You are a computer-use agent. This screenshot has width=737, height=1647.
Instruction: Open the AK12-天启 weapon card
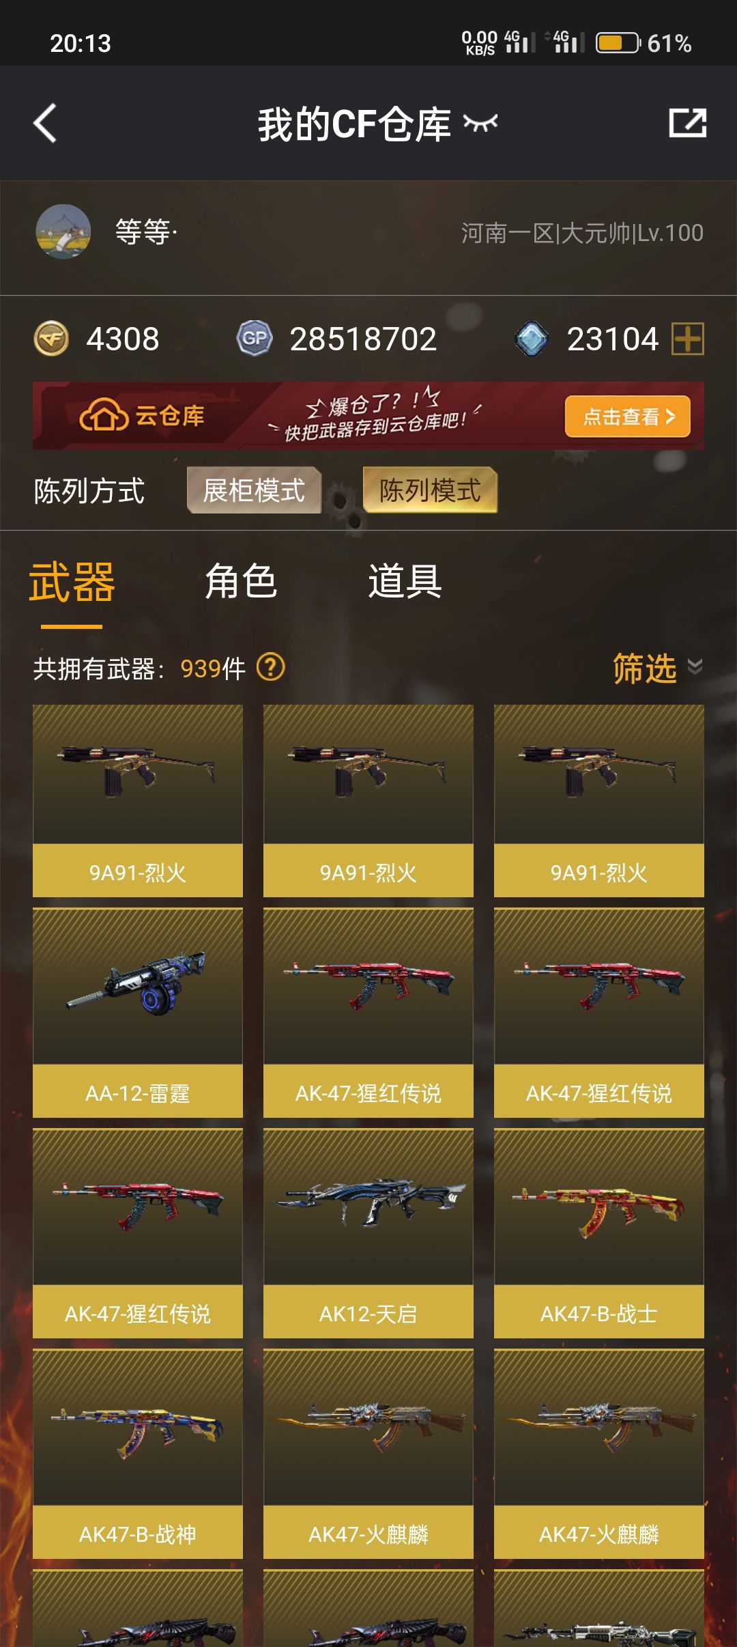click(369, 1233)
